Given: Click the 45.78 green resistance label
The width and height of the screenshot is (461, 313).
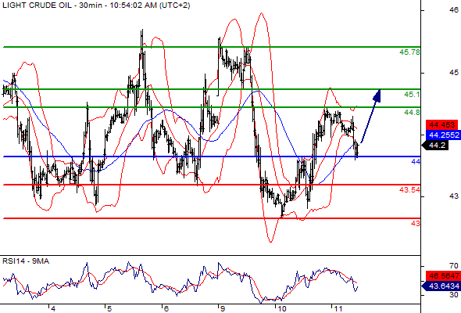Looking at the screenshot, I should (409, 52).
